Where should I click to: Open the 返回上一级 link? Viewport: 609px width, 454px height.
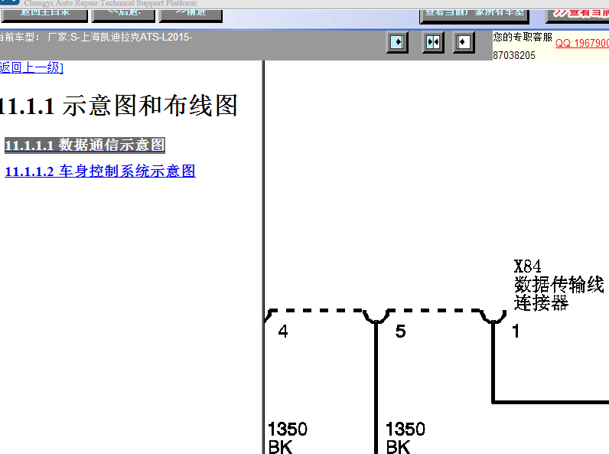pyautogui.click(x=31, y=67)
